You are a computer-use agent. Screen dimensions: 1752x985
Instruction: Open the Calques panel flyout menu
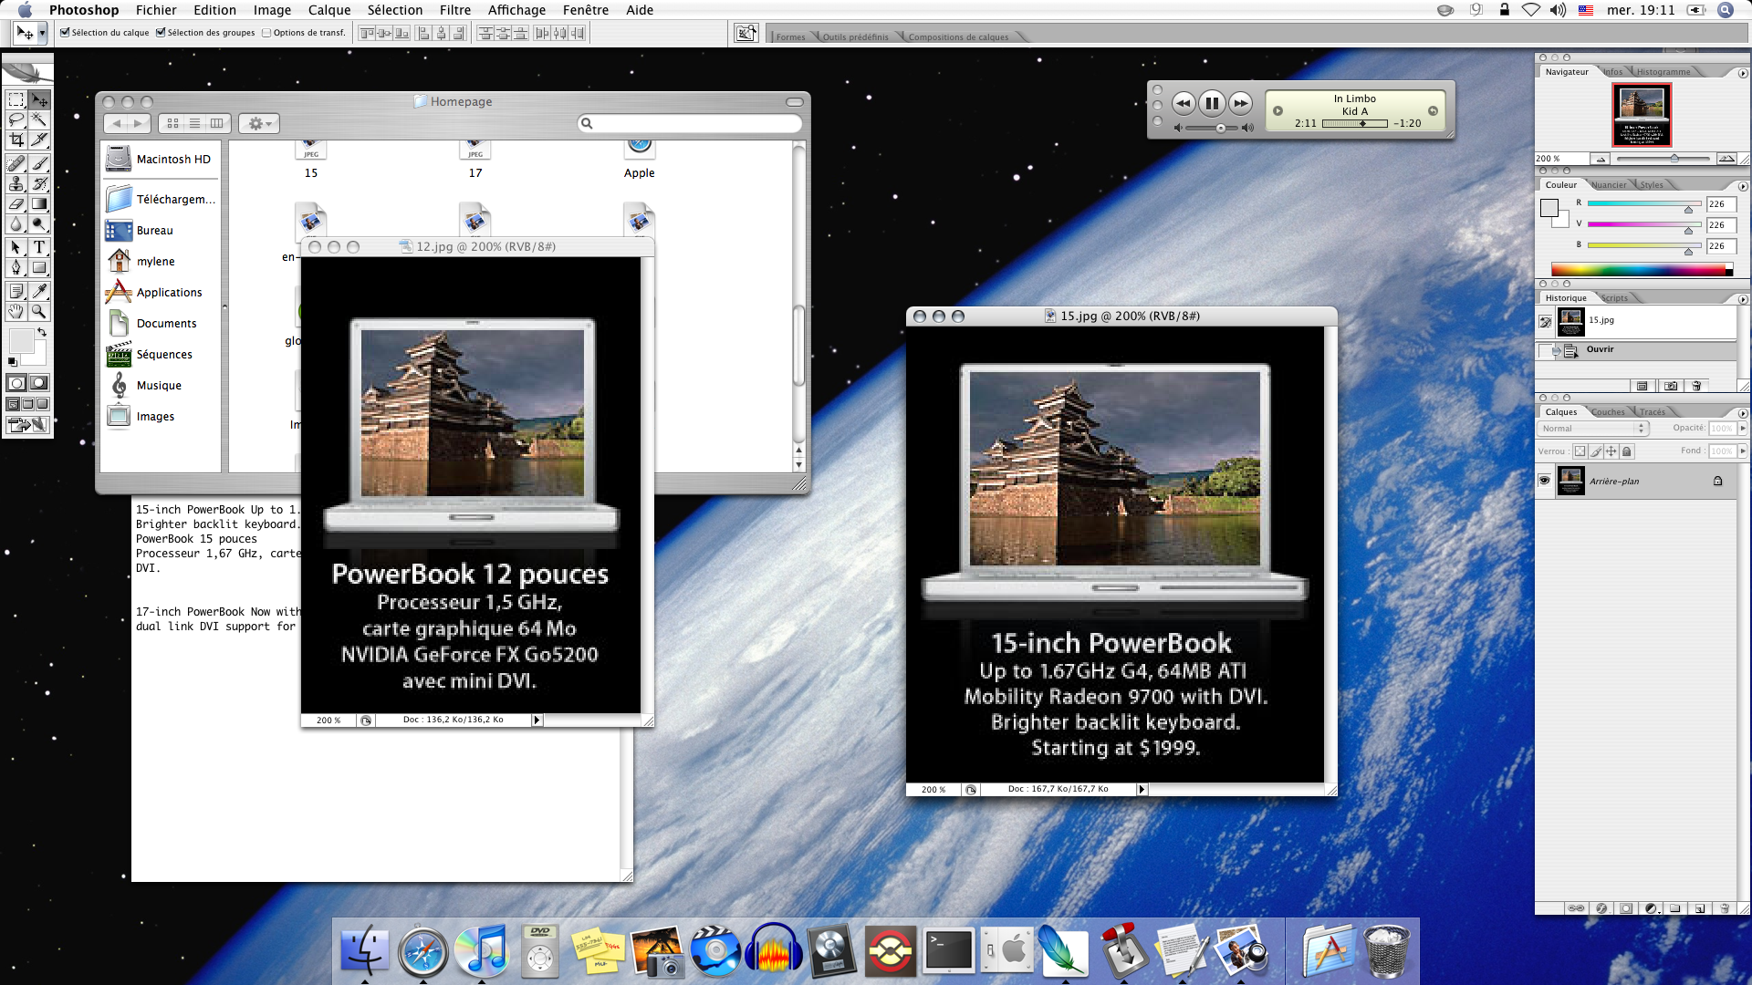[x=1742, y=413]
